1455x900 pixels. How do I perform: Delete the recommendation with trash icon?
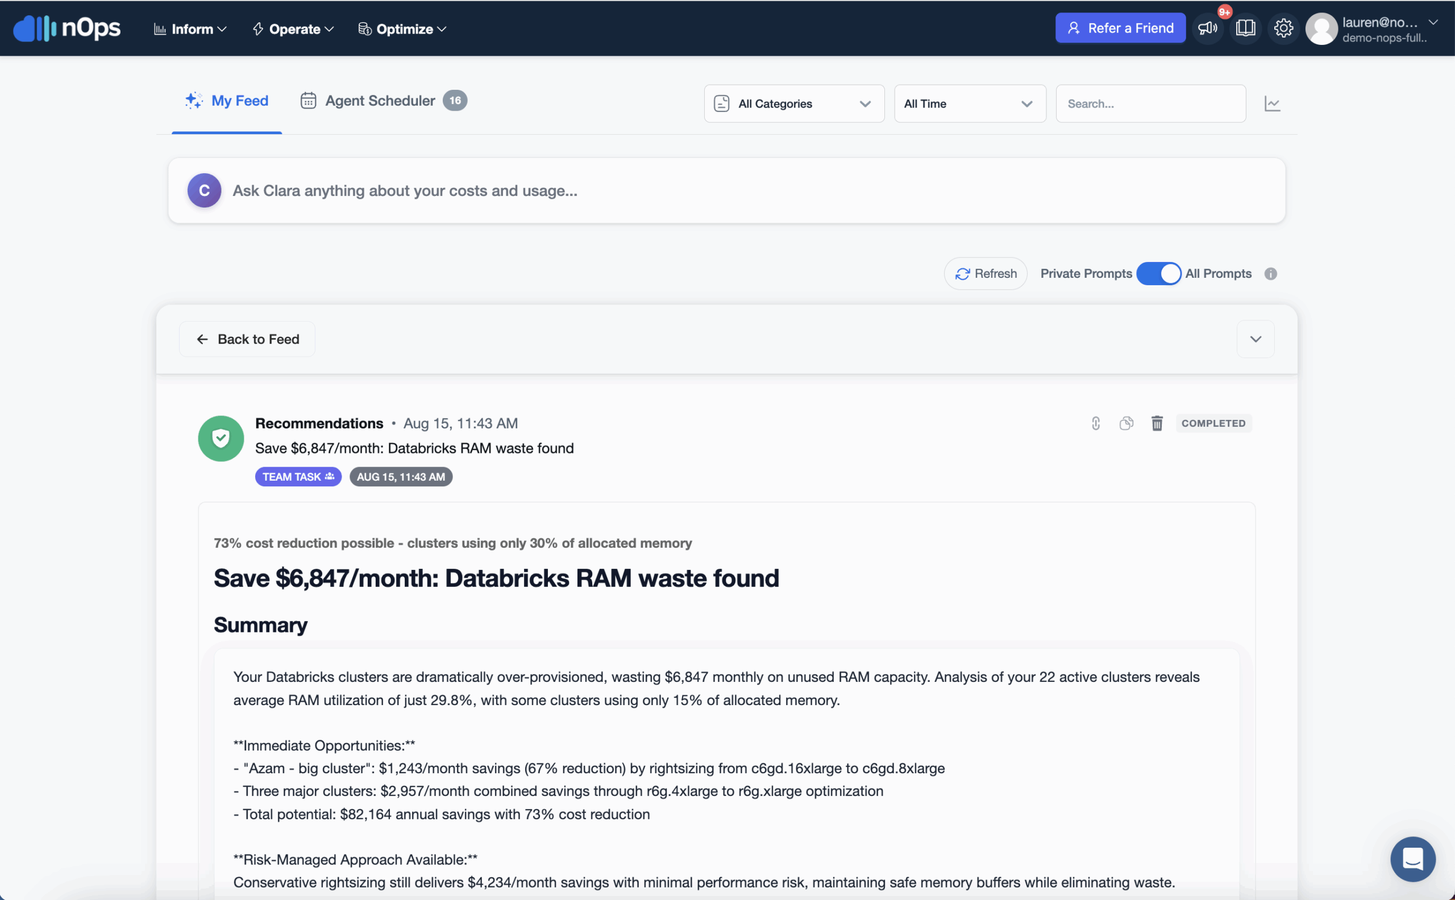pos(1157,423)
